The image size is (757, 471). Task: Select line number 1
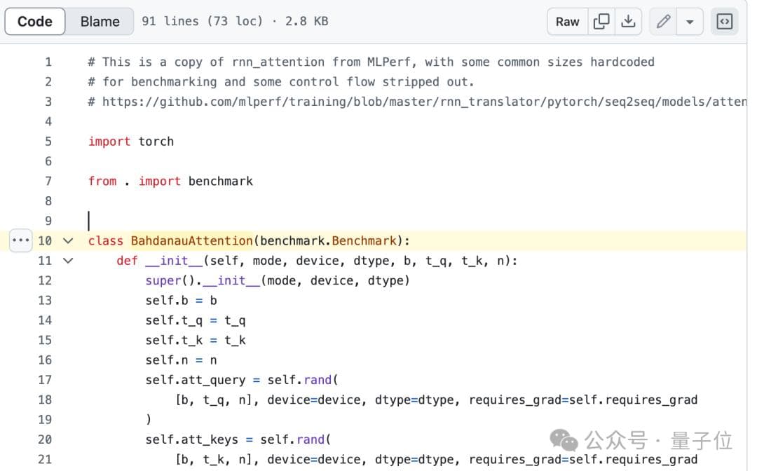(48, 62)
